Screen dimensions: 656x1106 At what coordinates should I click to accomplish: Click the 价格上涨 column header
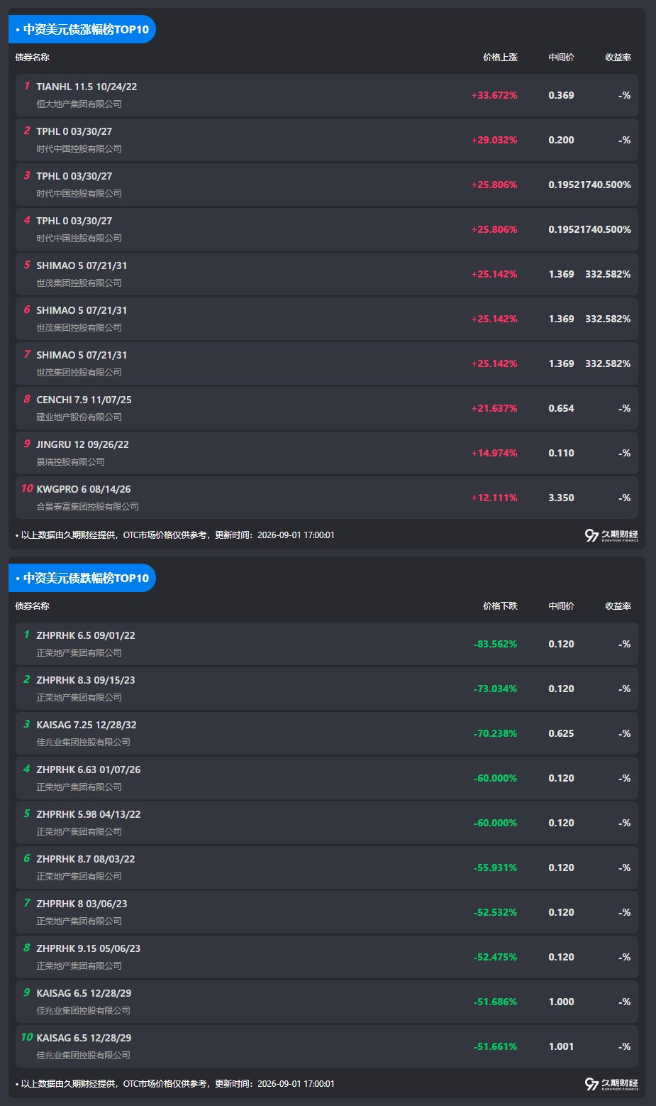tap(500, 58)
